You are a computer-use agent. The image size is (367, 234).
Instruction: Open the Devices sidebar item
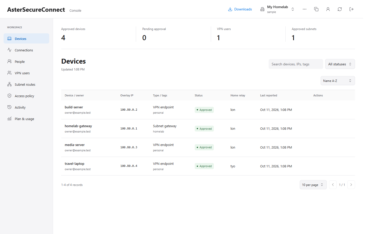pos(26,39)
